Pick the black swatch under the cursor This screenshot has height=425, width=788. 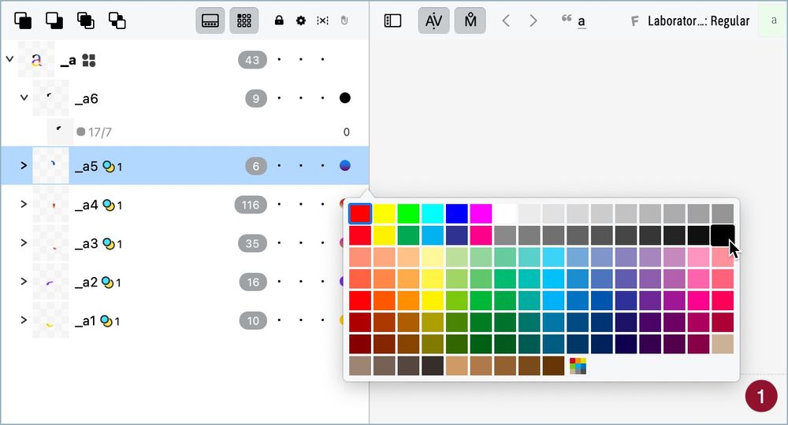pyautogui.click(x=723, y=235)
